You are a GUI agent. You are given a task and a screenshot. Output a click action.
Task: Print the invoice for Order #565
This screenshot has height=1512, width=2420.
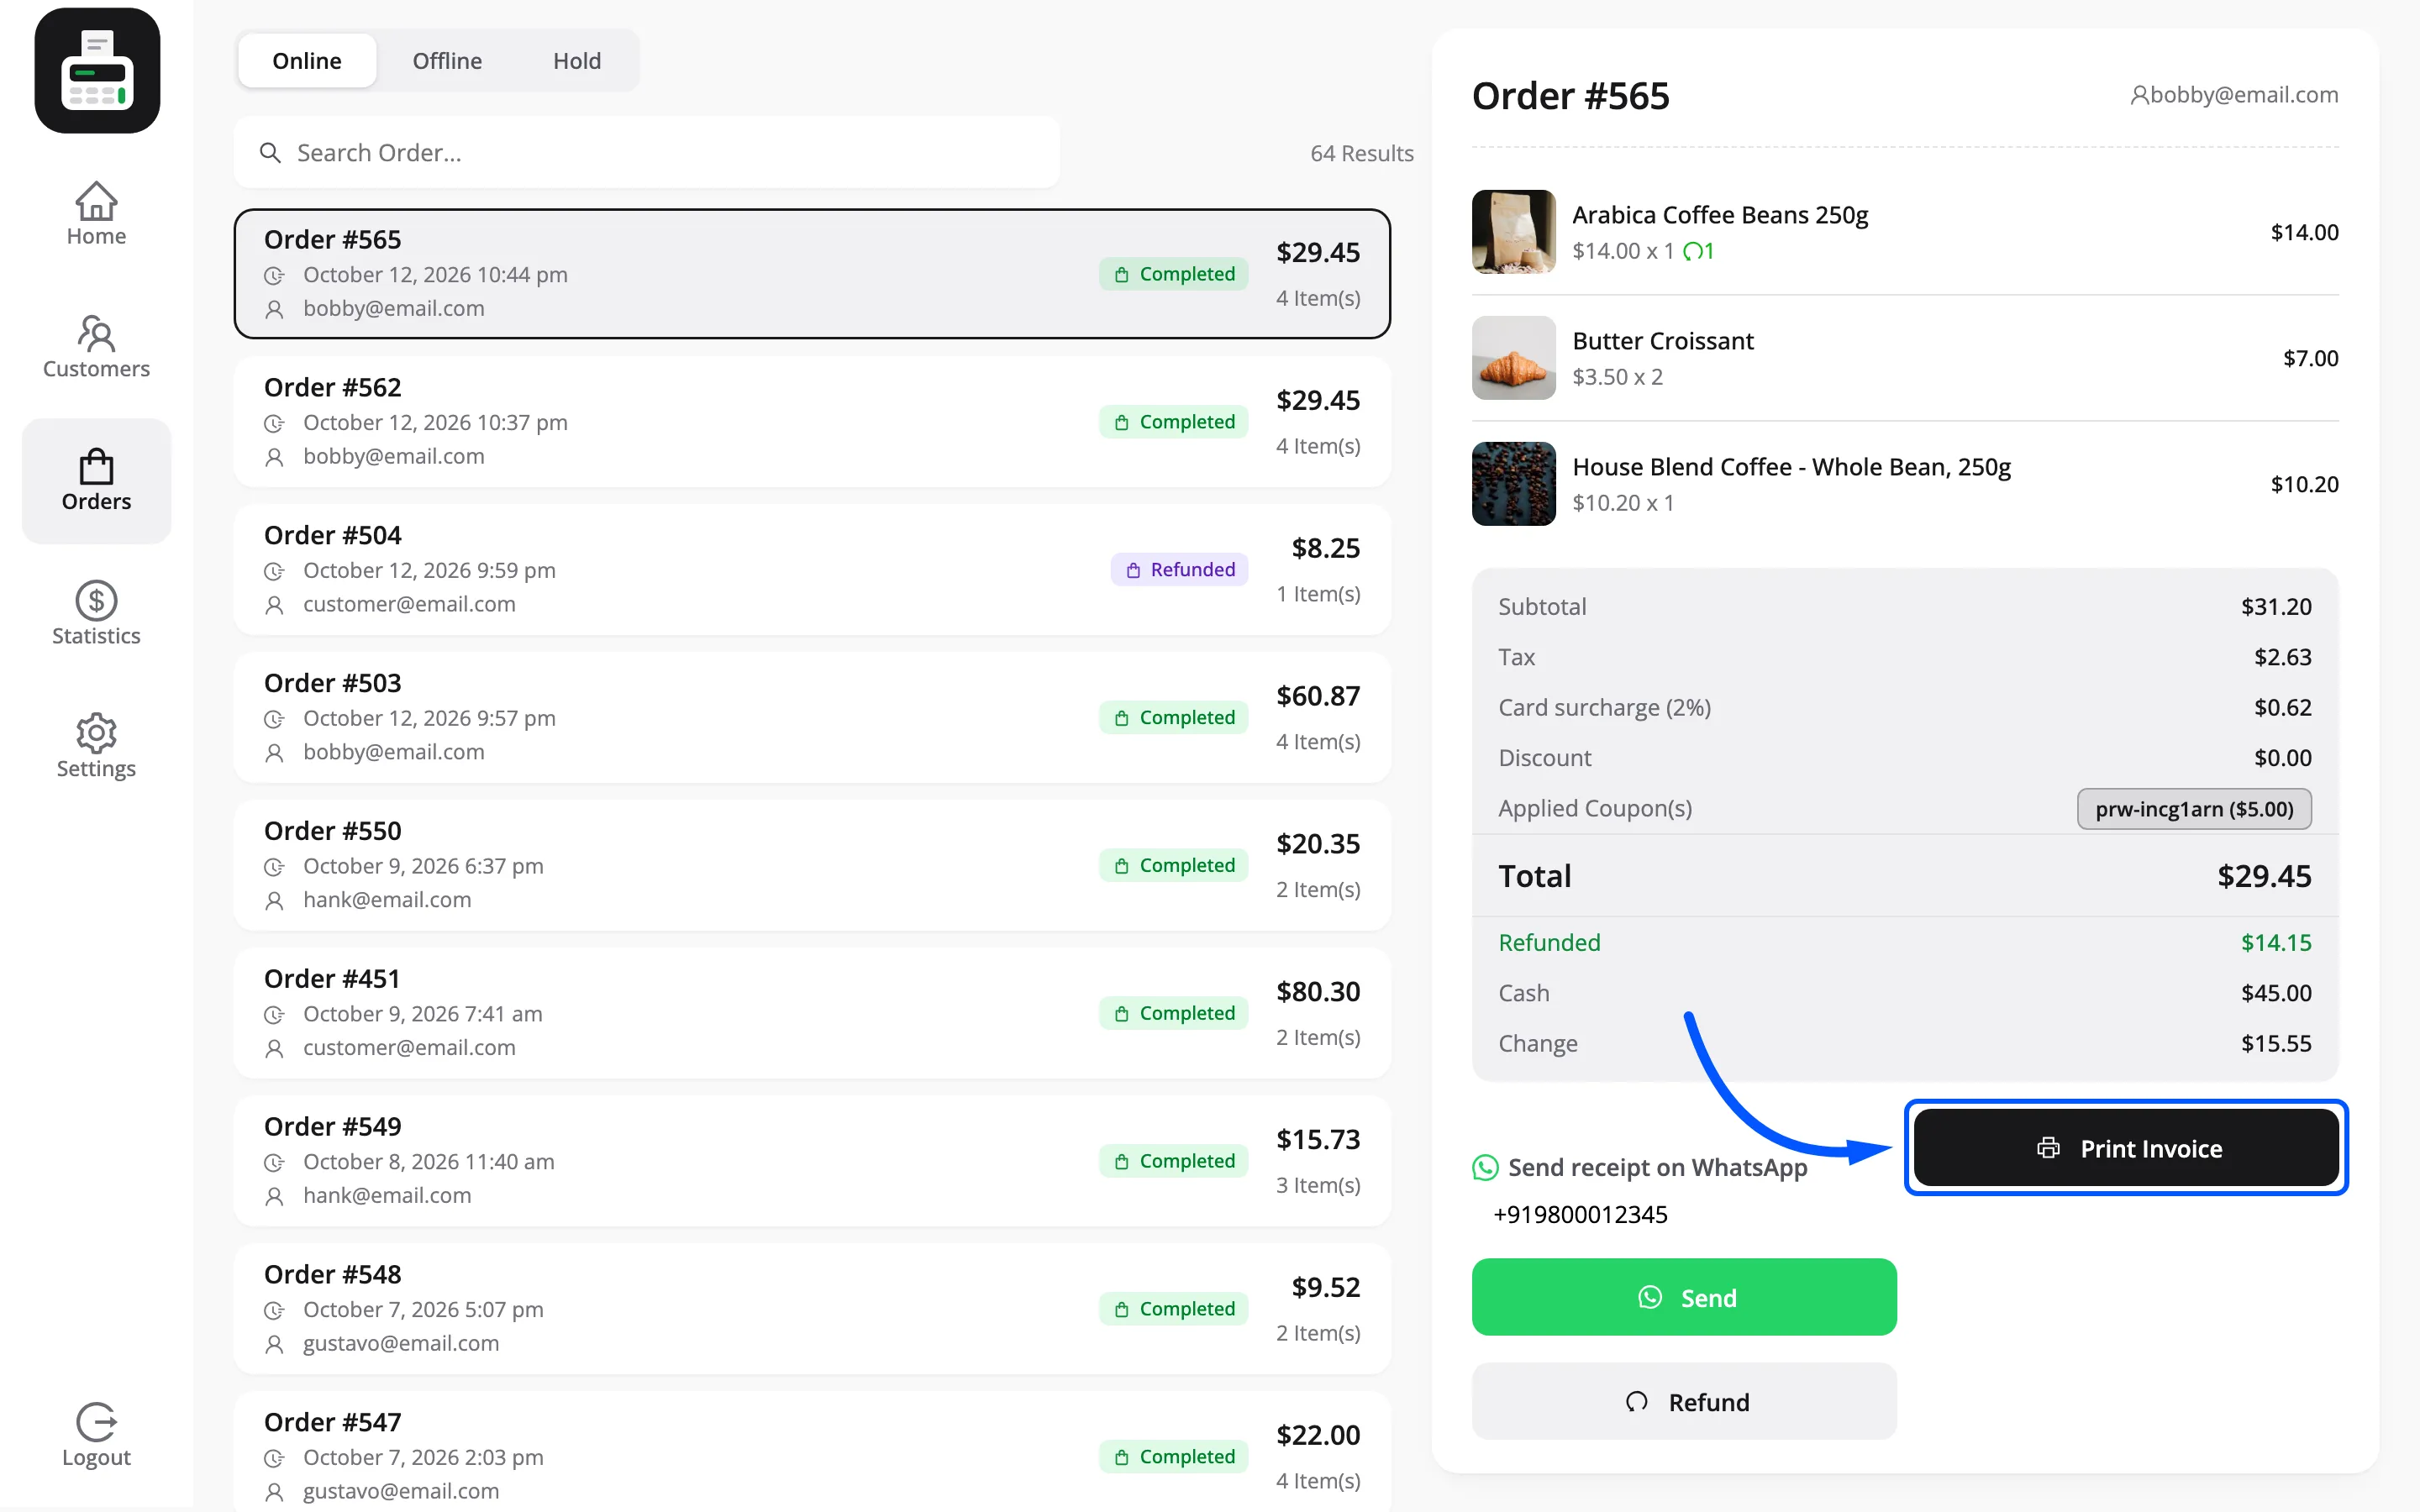pos(2126,1148)
